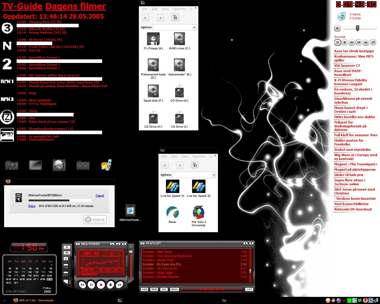Image resolution: width=380 pixels, height=304 pixels.
Task: Click playlist REM button
Action: 154,289
